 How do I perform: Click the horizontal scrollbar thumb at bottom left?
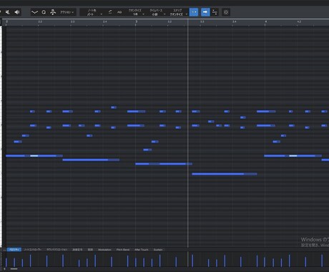tap(14, 269)
